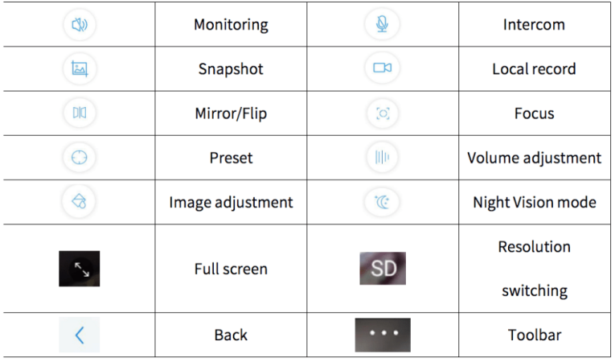Start local record with the camera icon

(x=382, y=68)
